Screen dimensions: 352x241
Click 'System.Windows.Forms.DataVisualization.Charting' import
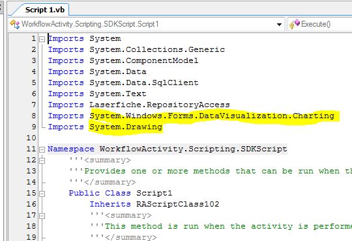click(x=212, y=116)
